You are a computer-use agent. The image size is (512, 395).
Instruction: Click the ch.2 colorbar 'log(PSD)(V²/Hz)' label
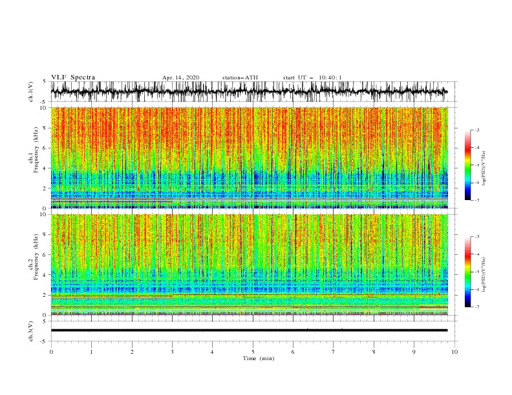point(484,275)
